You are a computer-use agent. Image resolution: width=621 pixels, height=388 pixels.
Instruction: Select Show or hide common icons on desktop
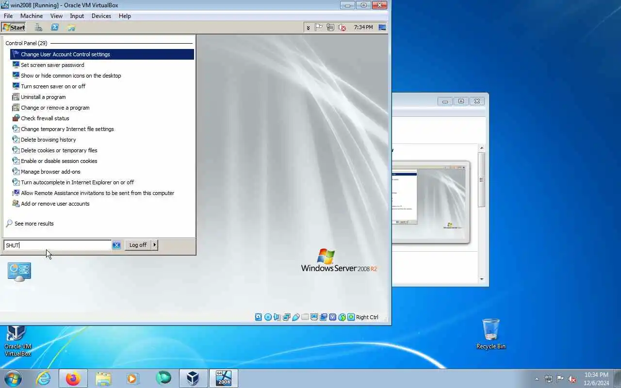(x=102, y=76)
